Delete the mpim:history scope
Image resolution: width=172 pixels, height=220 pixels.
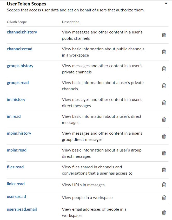[x=164, y=136]
